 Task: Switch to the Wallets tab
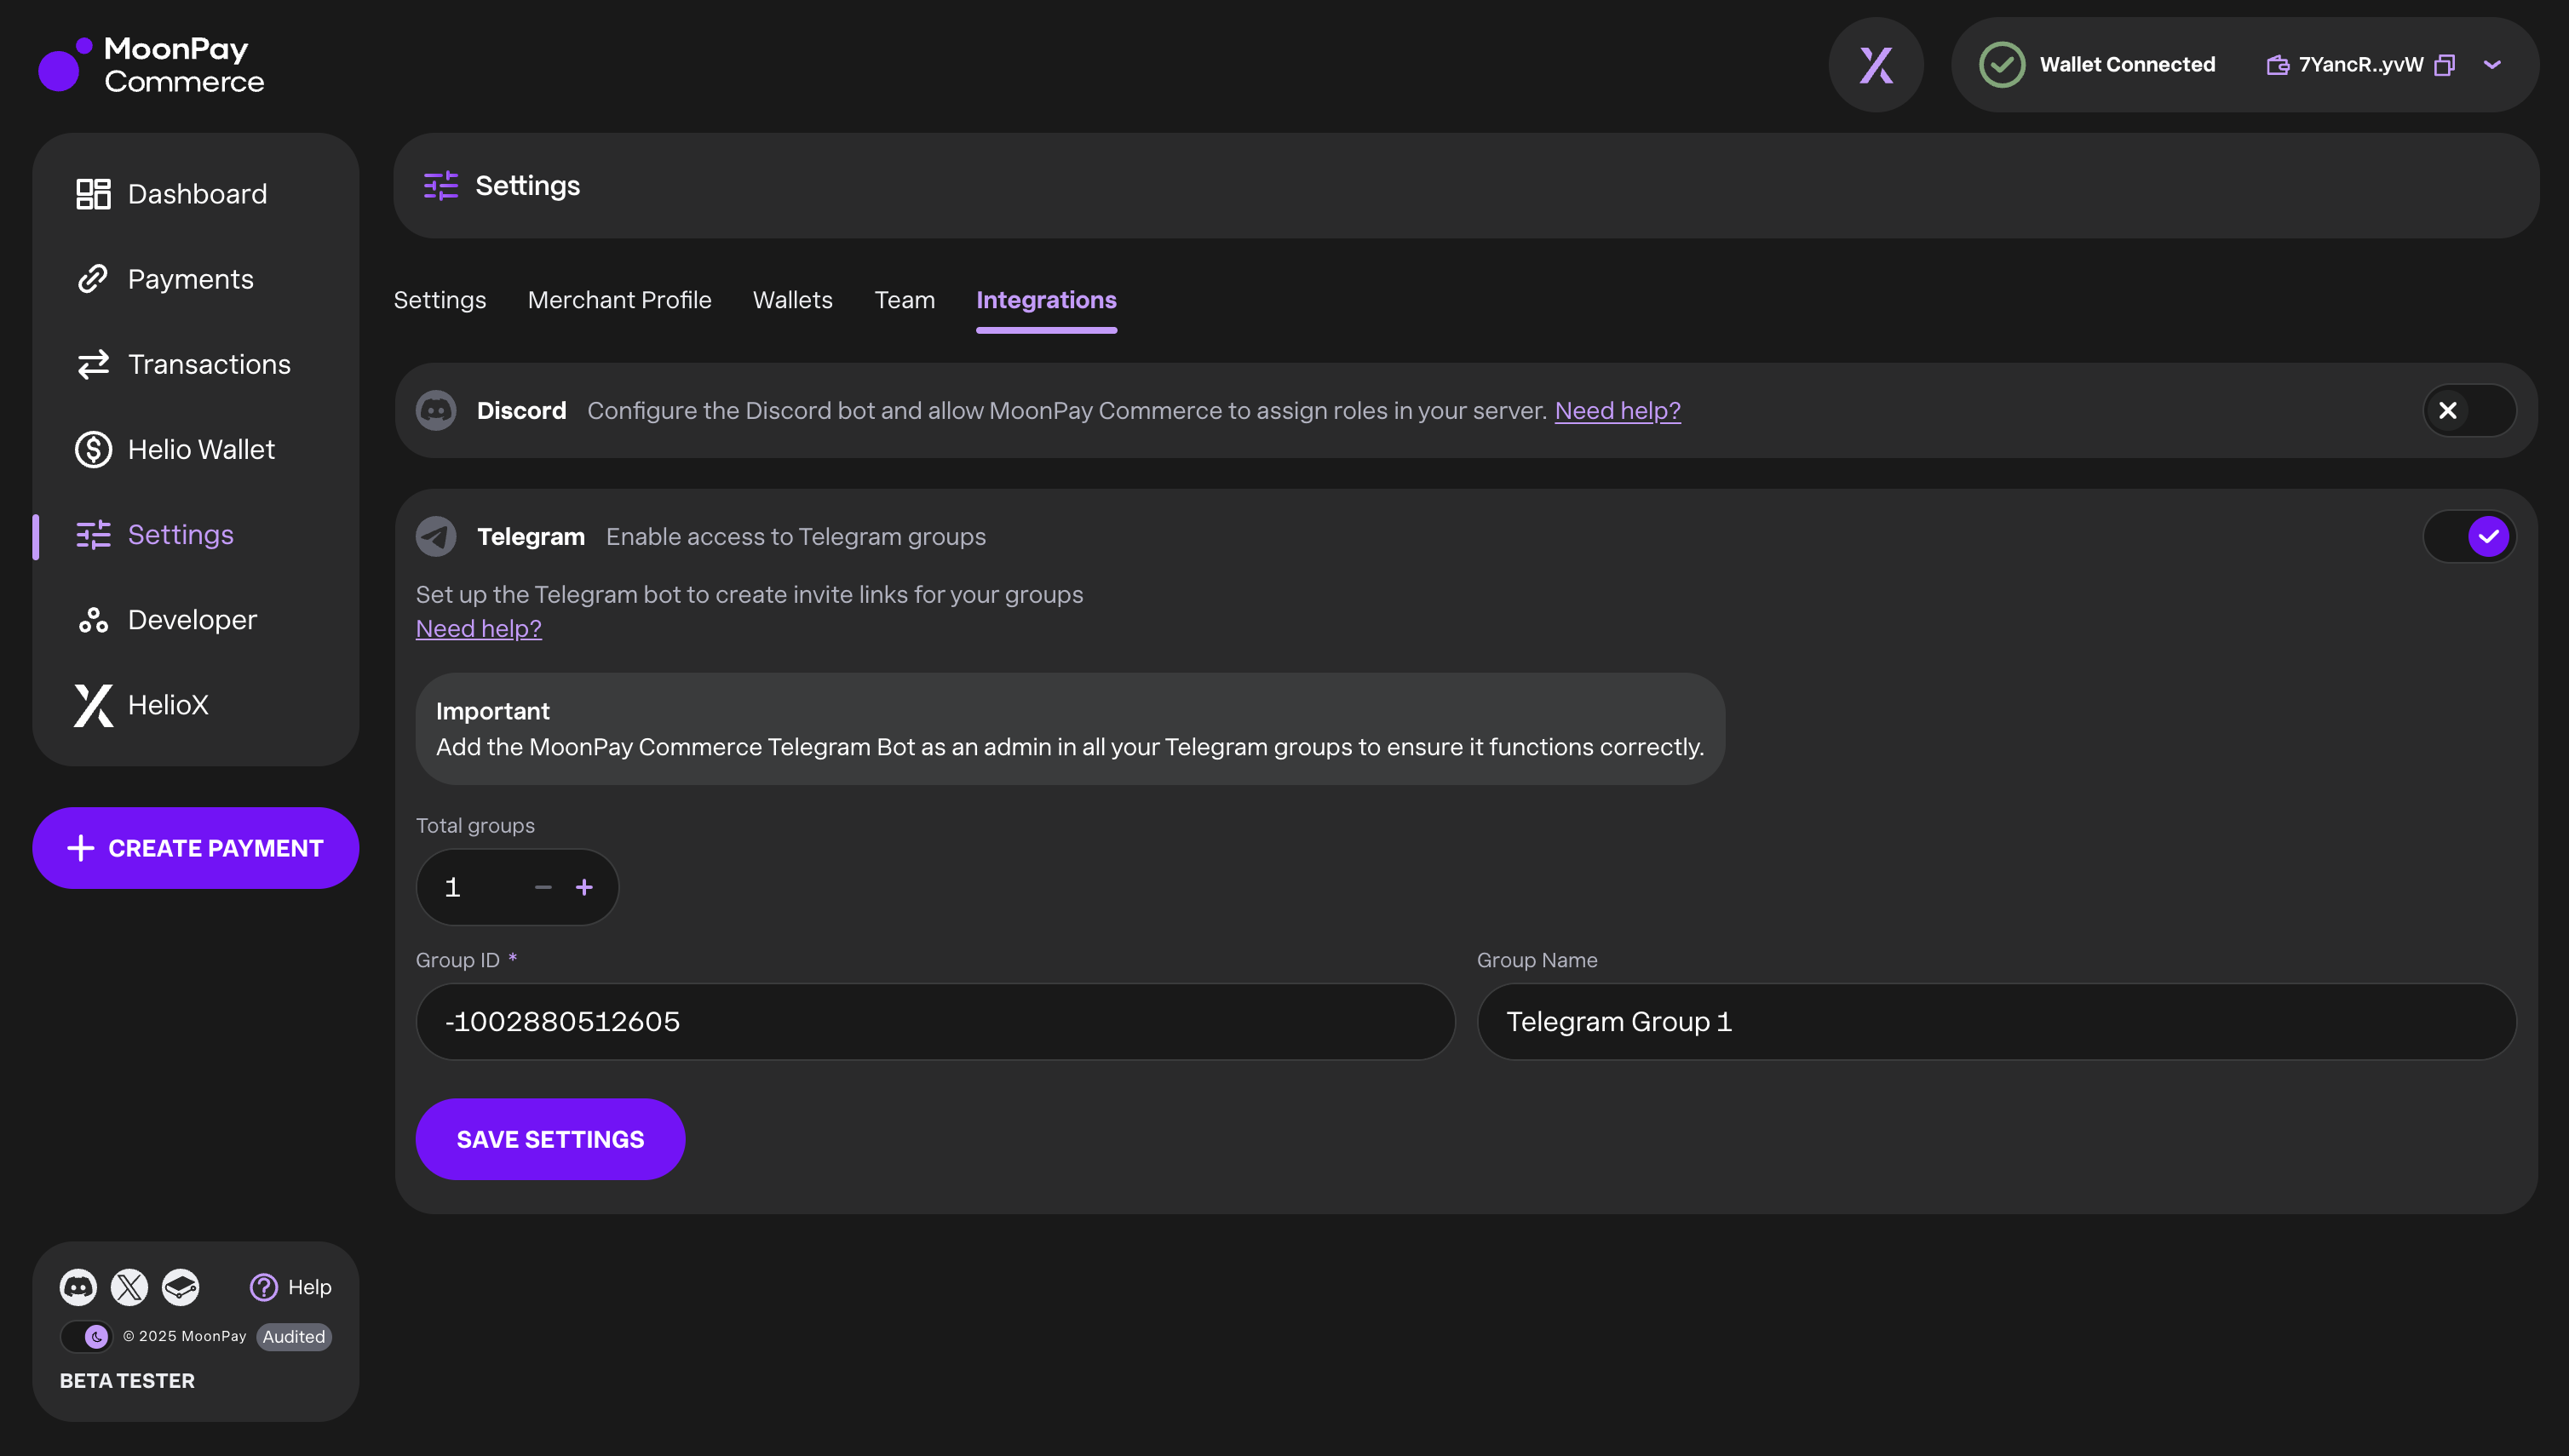pyautogui.click(x=792, y=300)
